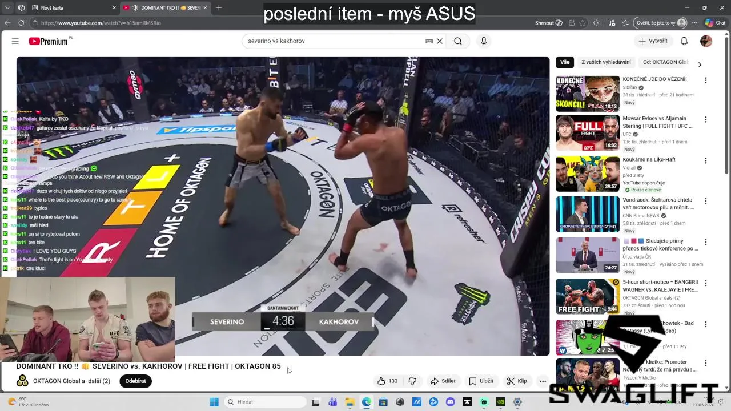
Task: Focus the YouTube search input field
Action: pos(334,41)
